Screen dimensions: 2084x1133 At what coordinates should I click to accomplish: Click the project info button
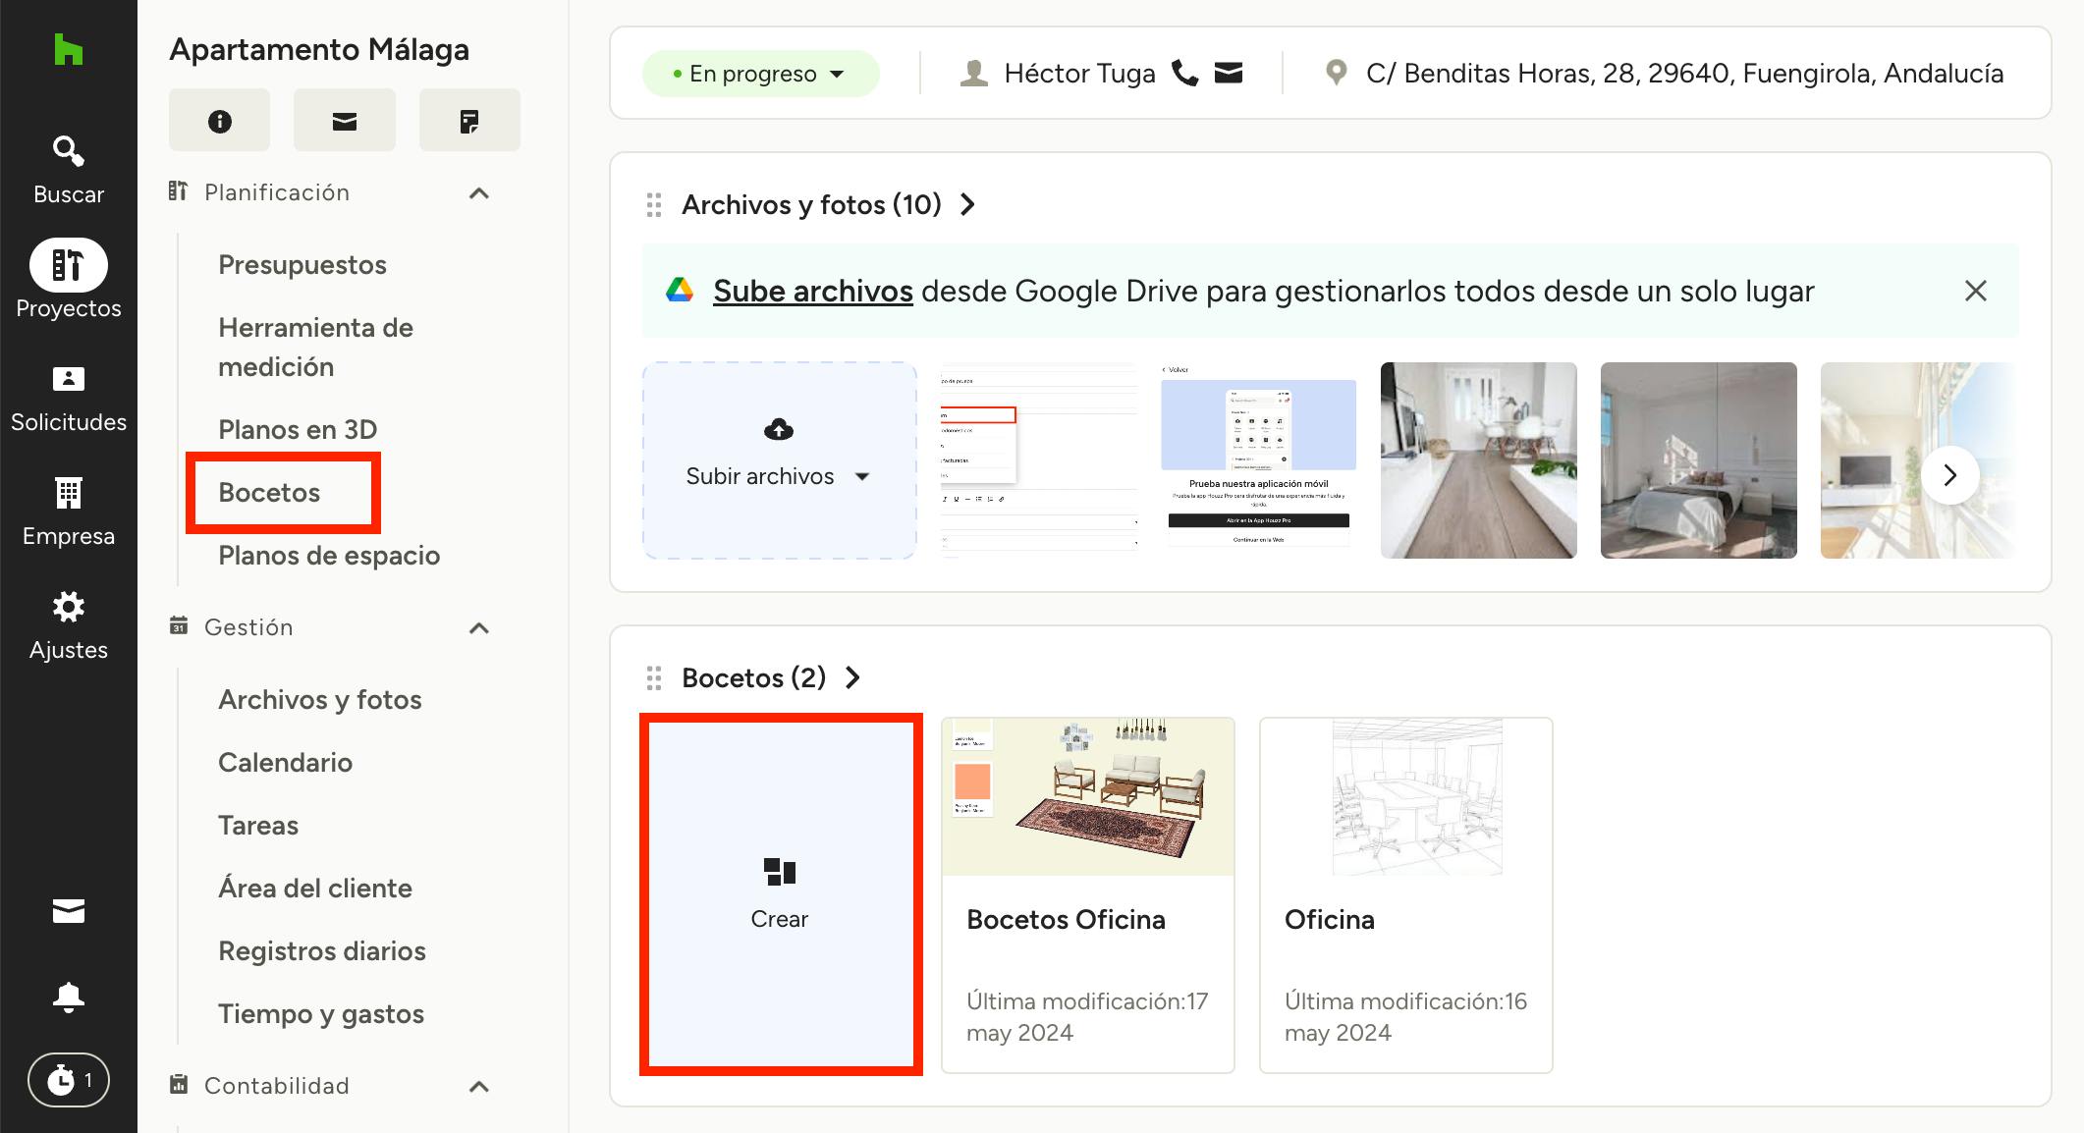[219, 121]
